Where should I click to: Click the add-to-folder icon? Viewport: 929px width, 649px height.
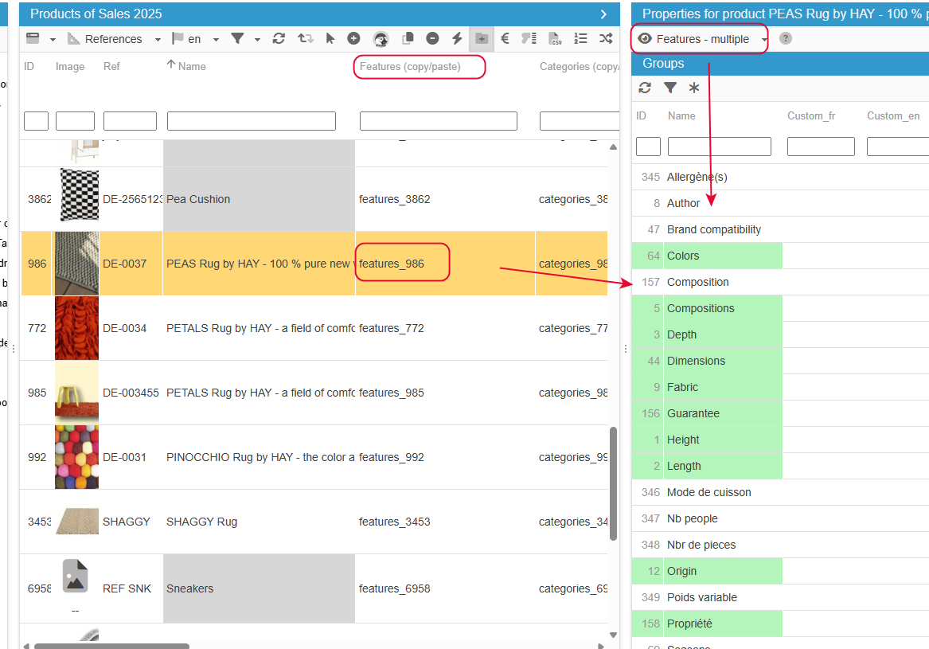click(x=482, y=38)
